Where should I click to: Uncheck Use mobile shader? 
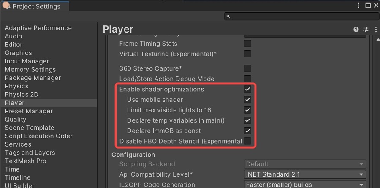[248, 100]
